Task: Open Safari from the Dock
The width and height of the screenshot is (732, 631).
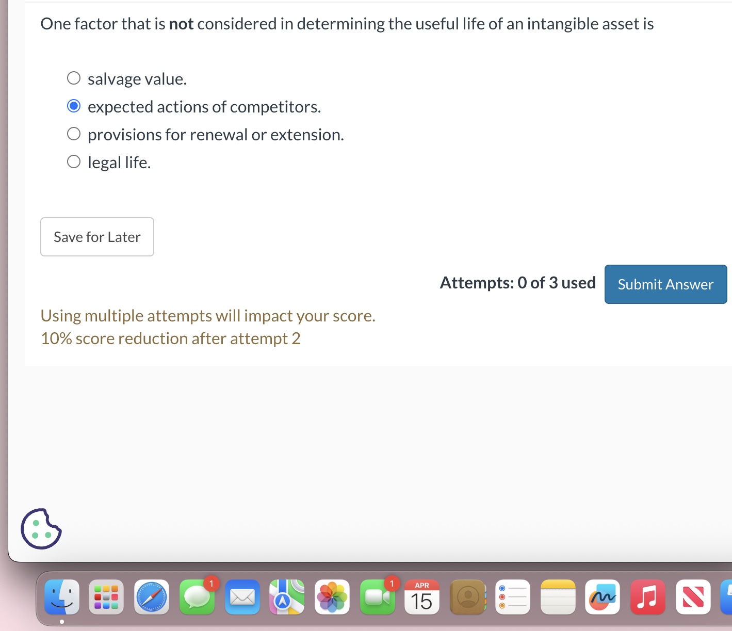Action: [x=151, y=597]
